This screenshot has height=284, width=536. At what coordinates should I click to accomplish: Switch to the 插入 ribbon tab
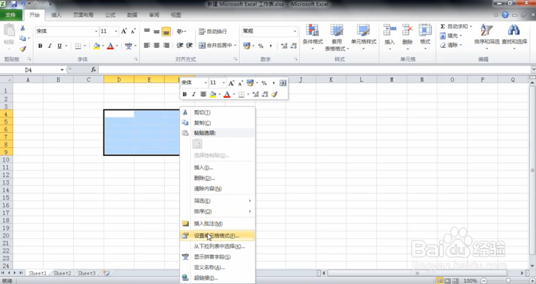56,15
